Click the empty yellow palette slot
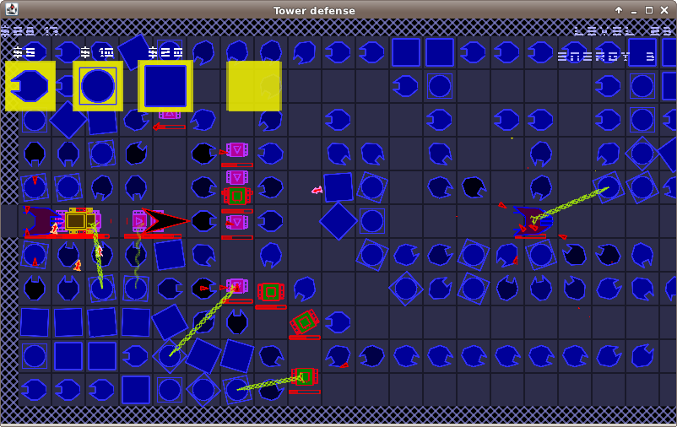 click(253, 85)
